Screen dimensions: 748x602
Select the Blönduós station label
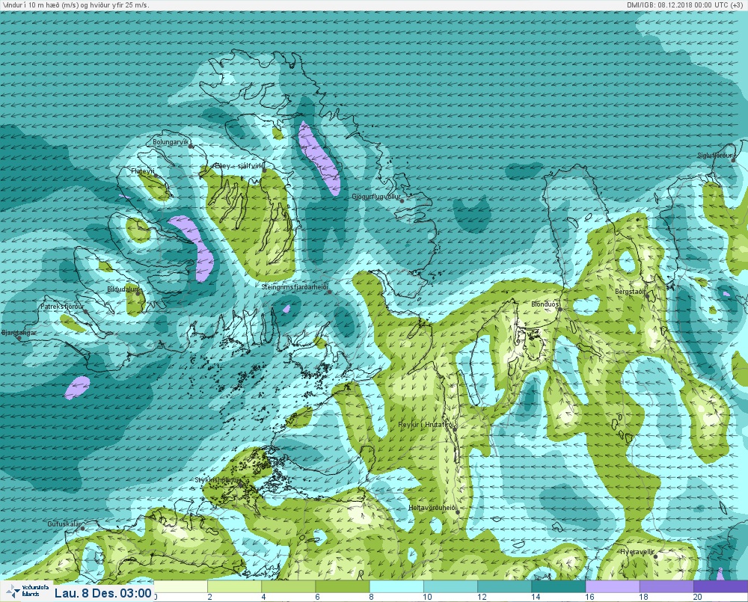click(x=545, y=304)
